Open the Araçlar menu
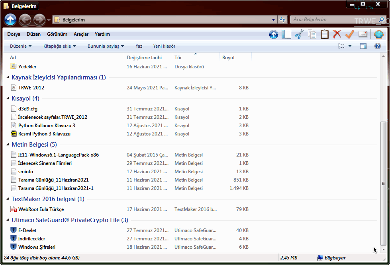The image size is (390, 265). click(81, 34)
